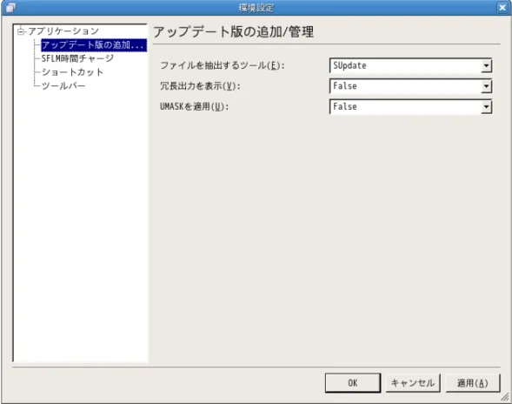Click the 冗長出力を表示(V) label
This screenshot has width=512, height=404.
(200, 86)
